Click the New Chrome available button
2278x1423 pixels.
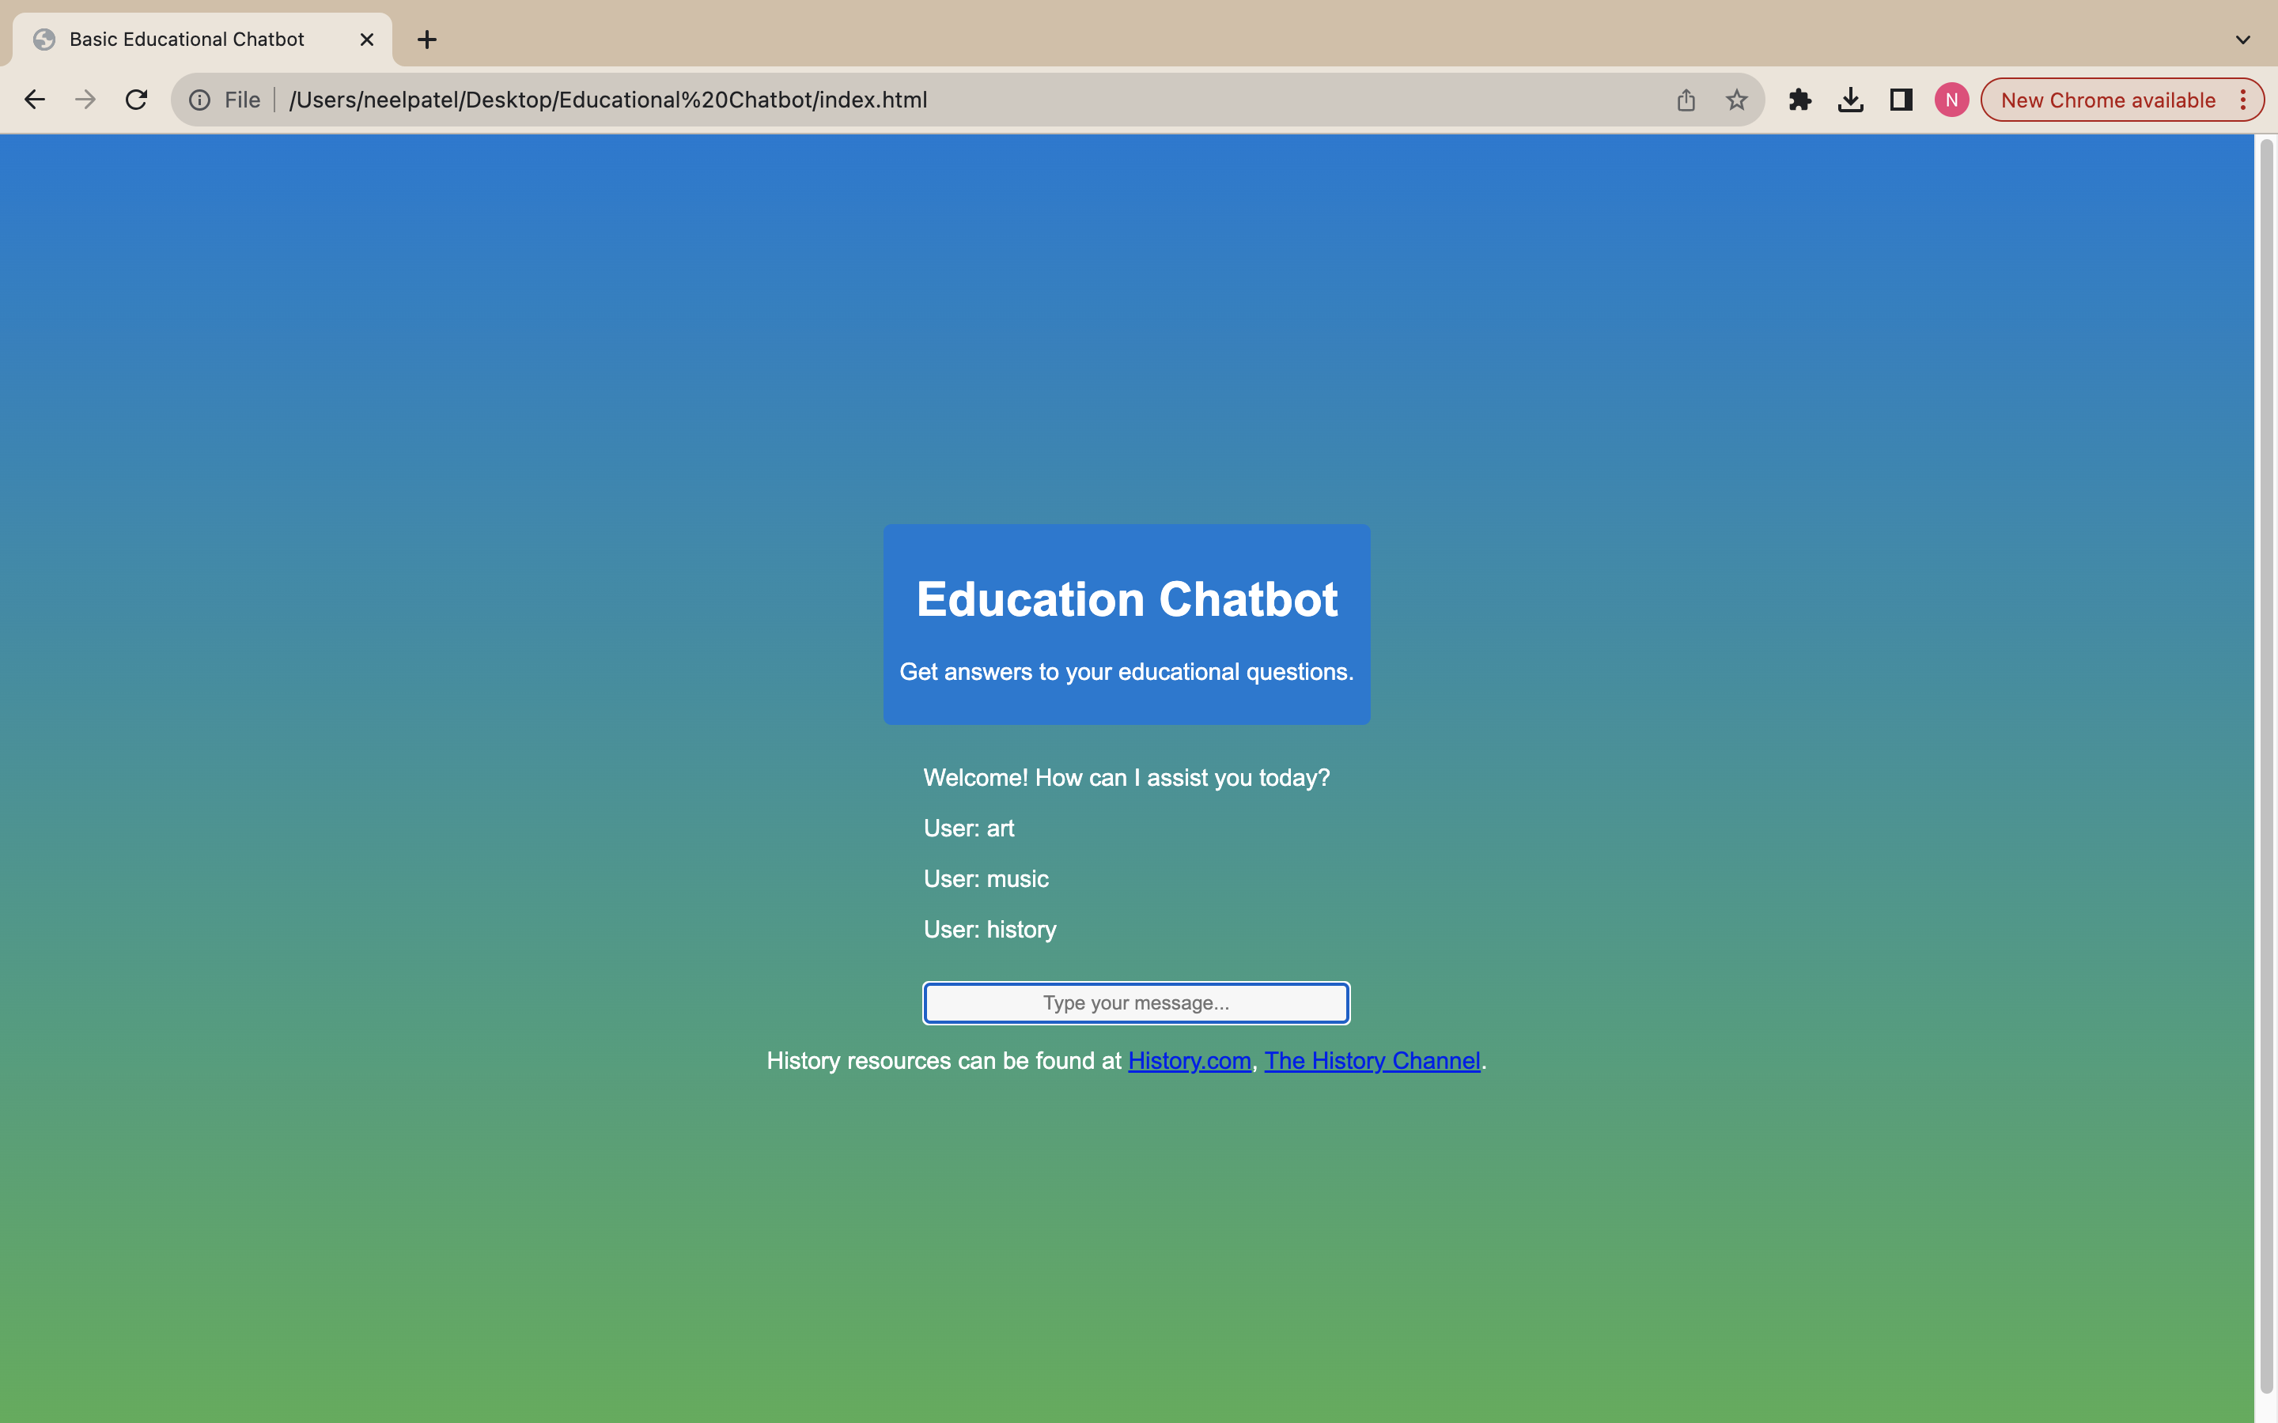click(2109, 99)
